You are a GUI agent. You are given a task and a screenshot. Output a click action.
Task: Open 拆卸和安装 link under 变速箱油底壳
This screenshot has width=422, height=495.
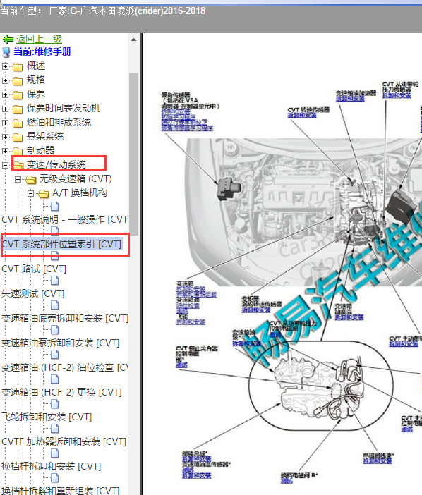(349, 317)
